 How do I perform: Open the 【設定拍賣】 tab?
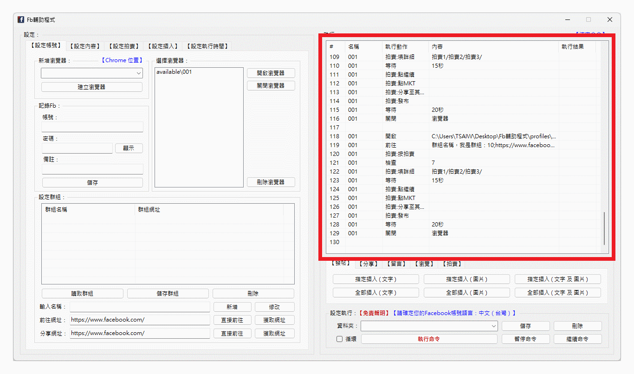coord(123,46)
